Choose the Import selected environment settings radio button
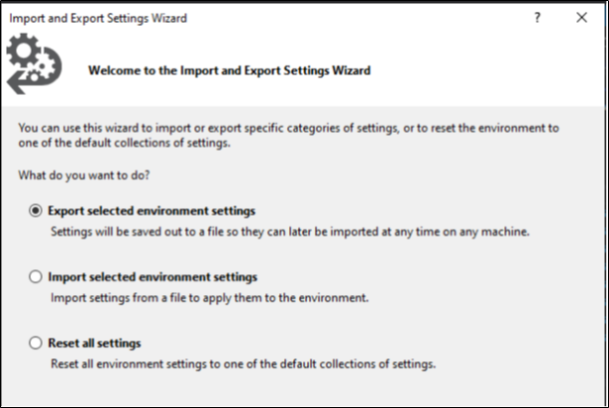 tap(37, 277)
